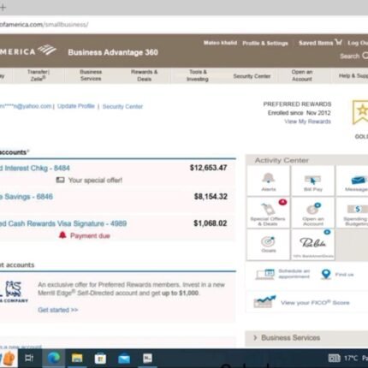Open the Interest Chkg - 8484 account

coord(35,168)
